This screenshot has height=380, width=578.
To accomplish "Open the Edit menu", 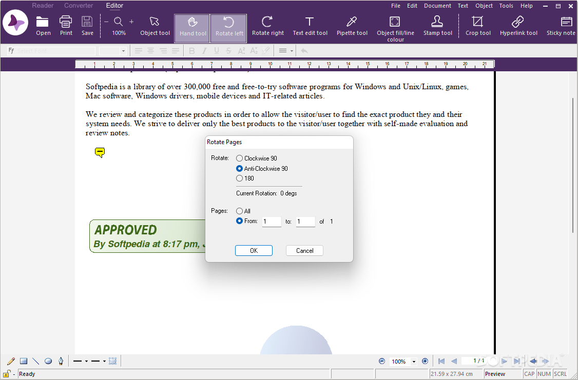I will point(412,6).
